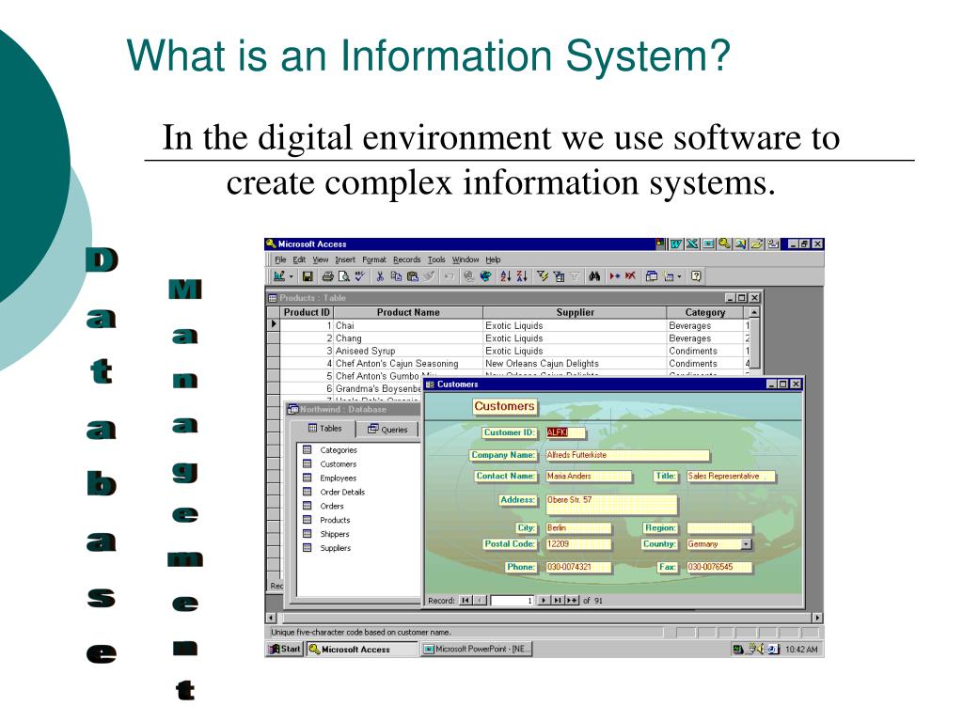
Task: Open Print Preview from the toolbar
Action: (344, 276)
